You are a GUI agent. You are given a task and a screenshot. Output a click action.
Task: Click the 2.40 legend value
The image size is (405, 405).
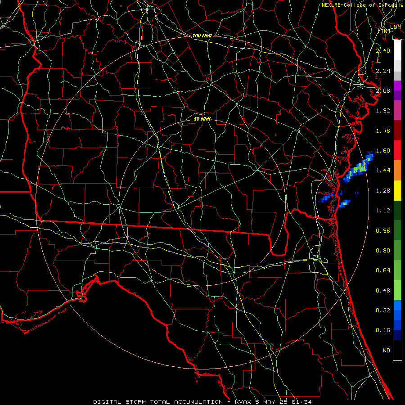click(383, 50)
